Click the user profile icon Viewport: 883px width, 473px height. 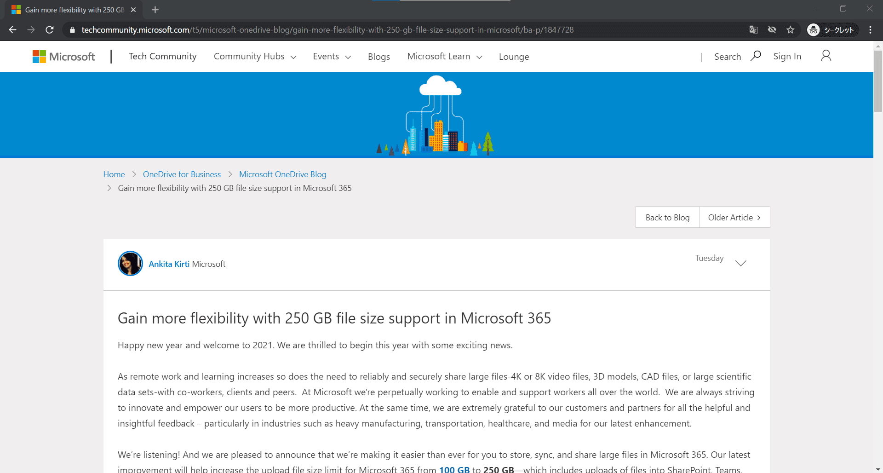pos(826,56)
